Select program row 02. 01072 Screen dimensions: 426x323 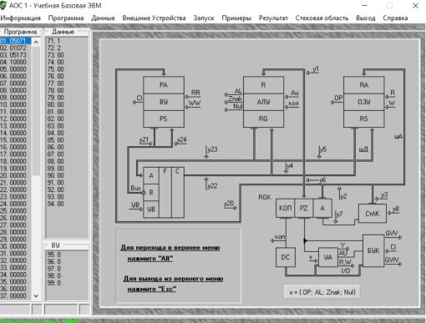[15, 48]
